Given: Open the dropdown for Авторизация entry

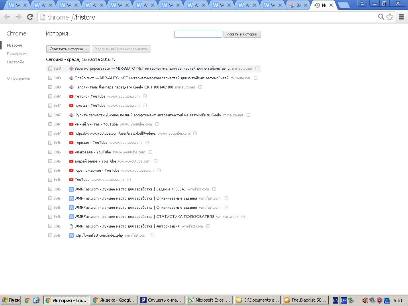Looking at the screenshot, I should pos(208,226).
